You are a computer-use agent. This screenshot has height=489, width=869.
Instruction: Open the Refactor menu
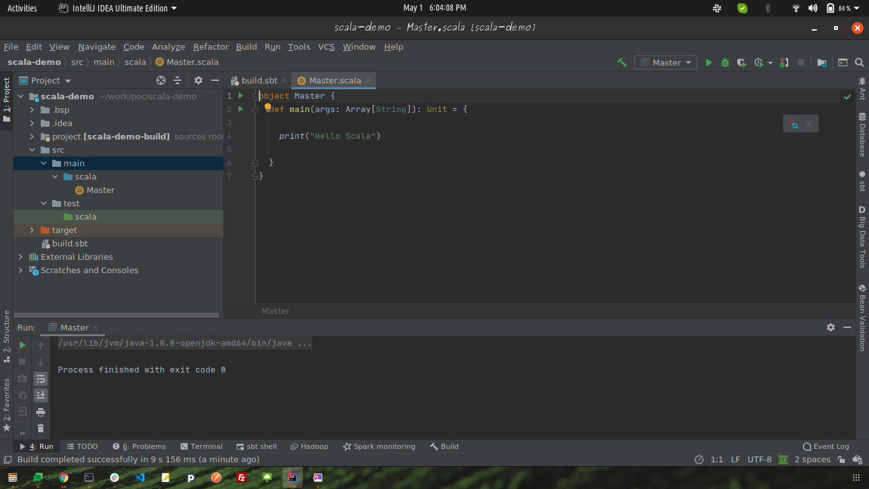point(211,46)
